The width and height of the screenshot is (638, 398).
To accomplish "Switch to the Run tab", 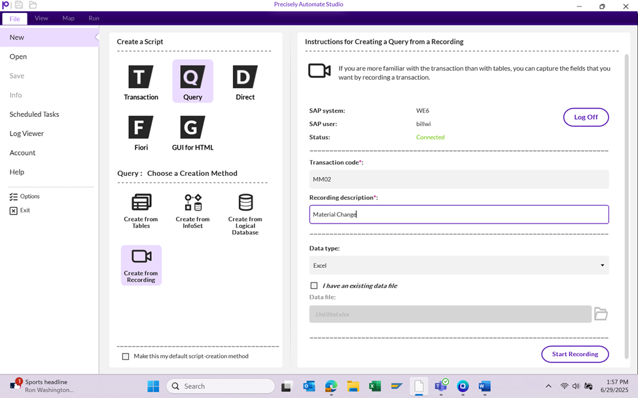I will pos(94,18).
